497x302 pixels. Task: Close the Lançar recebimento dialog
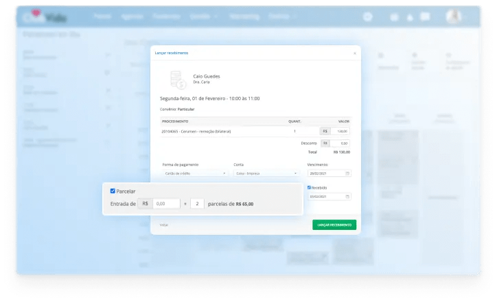355,53
